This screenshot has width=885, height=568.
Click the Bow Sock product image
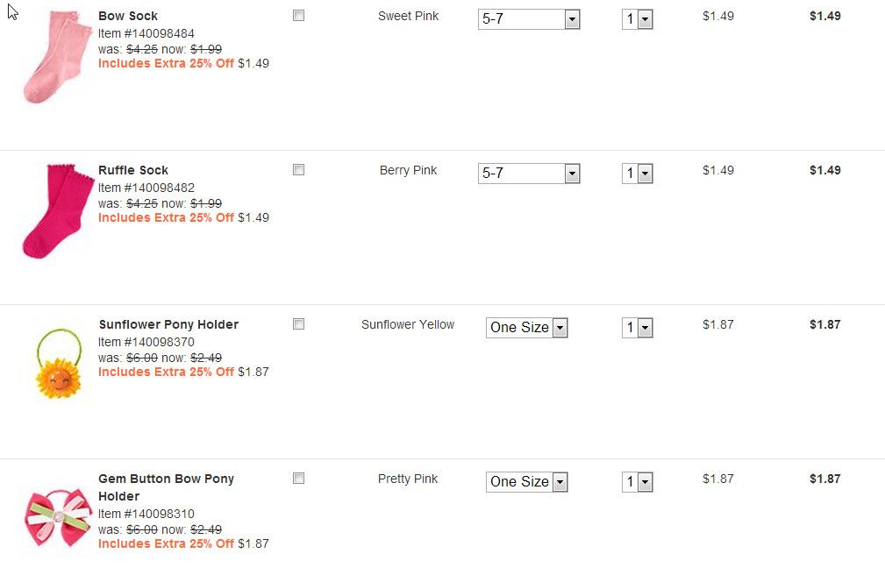(x=56, y=57)
